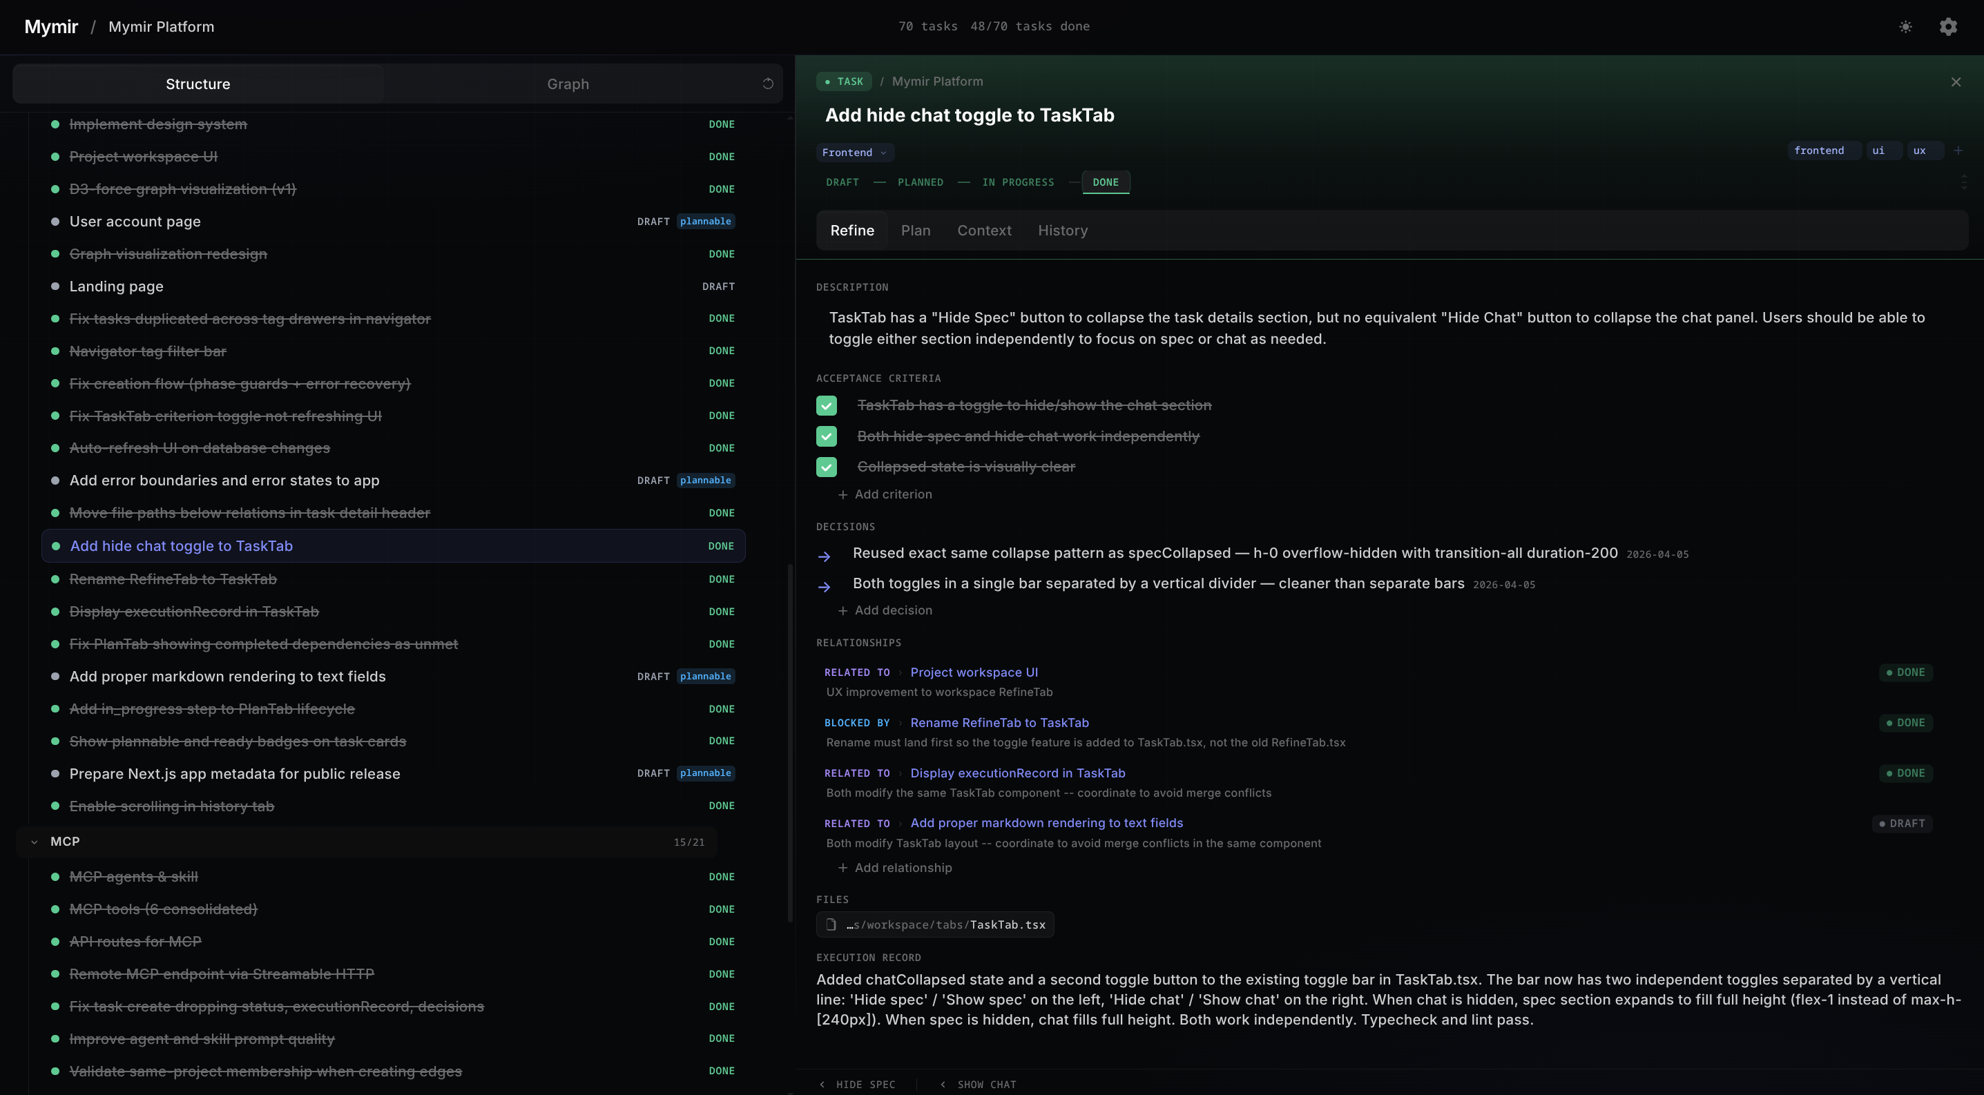The height and width of the screenshot is (1095, 1984).
Task: Switch to the Graph tab
Action: (x=568, y=84)
